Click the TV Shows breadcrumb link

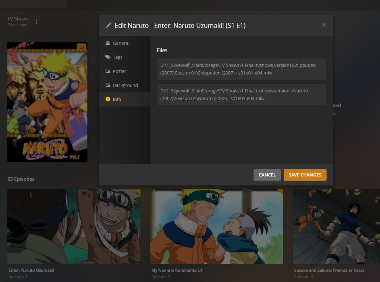(18, 19)
